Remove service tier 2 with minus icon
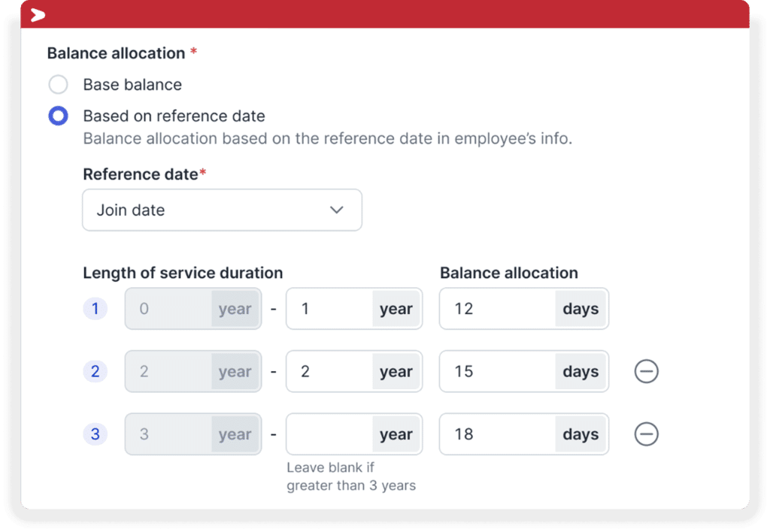 click(646, 371)
